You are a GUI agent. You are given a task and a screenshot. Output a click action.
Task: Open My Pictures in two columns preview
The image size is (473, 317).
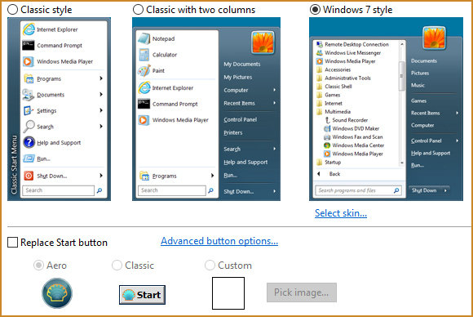pos(237,77)
